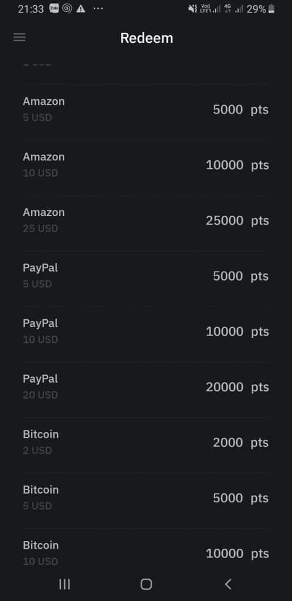292x601 pixels.
Task: Redeem PayPal 20 USD reward
Action: coord(146,387)
